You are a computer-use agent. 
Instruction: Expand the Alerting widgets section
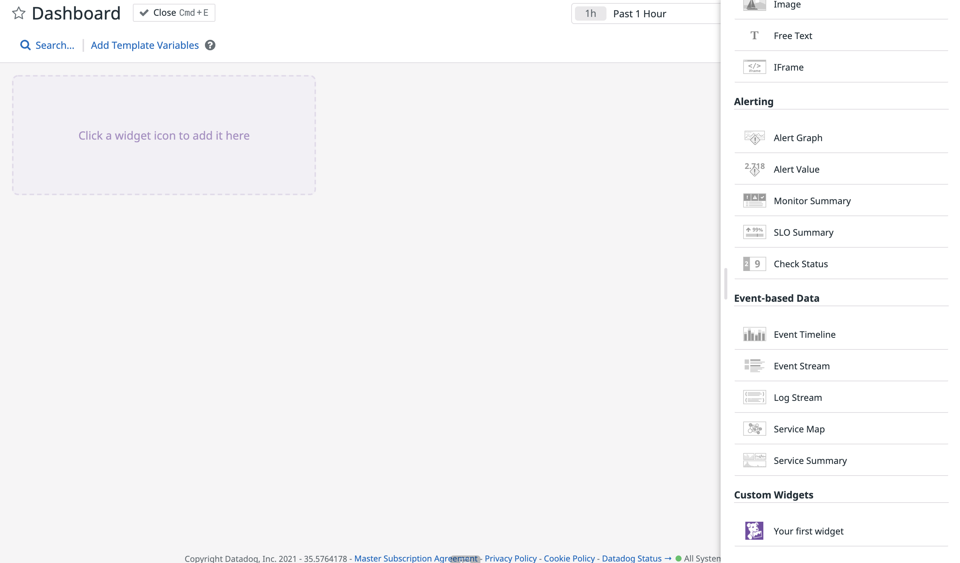754,101
